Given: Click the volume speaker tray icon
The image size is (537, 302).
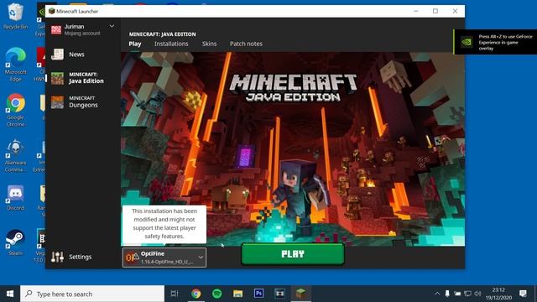Looking at the screenshot, I should tap(477, 294).
